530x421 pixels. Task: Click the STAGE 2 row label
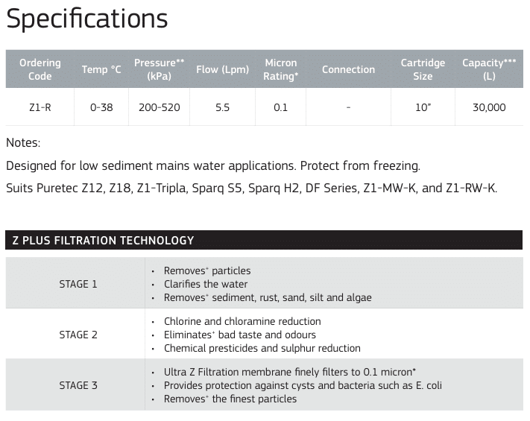pos(78,335)
